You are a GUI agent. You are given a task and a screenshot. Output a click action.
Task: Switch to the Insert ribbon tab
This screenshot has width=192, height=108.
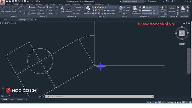22,4
